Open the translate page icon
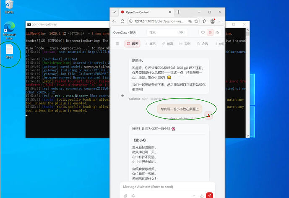Image resolution: width=289 pixels, height=198 pixels. [190, 21]
